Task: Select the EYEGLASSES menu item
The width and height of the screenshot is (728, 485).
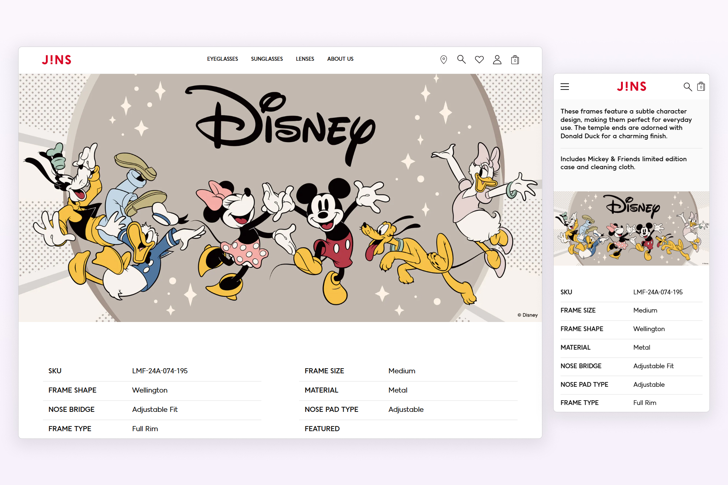Action: pos(222,59)
